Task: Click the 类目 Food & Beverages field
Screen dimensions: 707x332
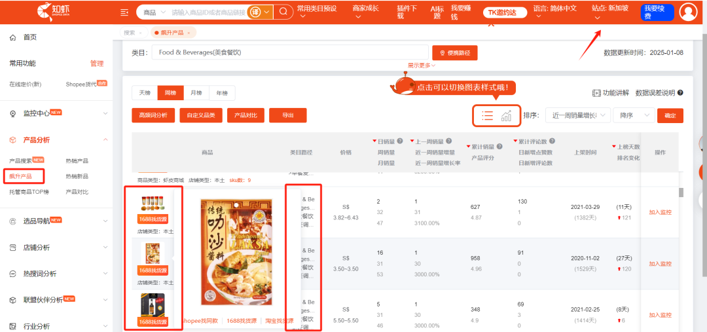Action: point(290,53)
